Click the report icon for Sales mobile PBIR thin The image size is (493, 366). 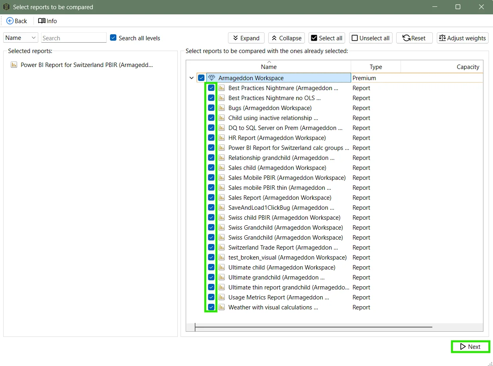click(x=222, y=188)
